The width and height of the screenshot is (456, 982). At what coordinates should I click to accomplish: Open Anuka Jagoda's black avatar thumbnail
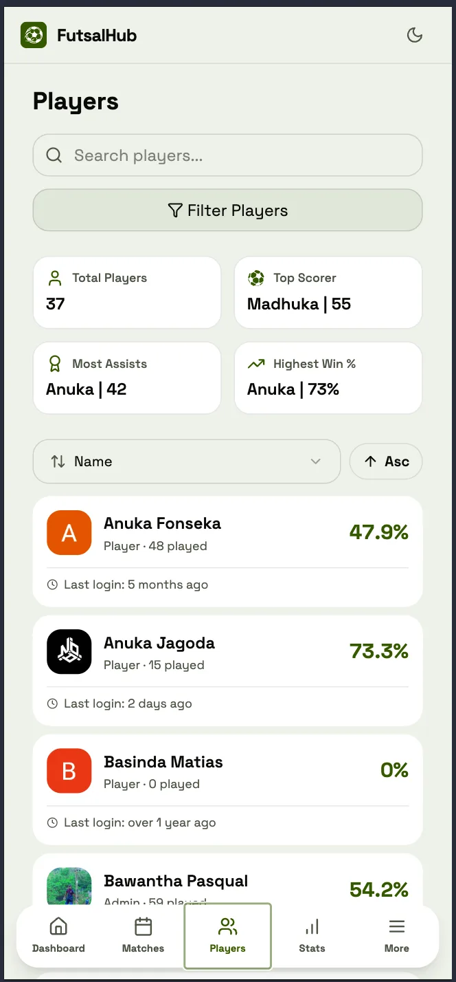69,652
